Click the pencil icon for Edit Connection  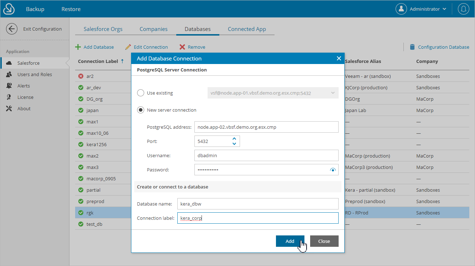click(x=128, y=47)
